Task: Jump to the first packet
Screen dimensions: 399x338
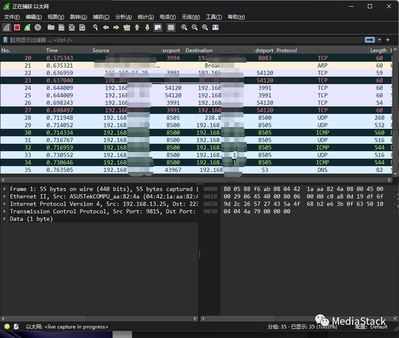Action: (x=137, y=27)
